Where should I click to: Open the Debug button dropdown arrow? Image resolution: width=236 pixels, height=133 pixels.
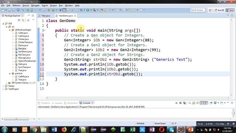[x=84, y=10]
